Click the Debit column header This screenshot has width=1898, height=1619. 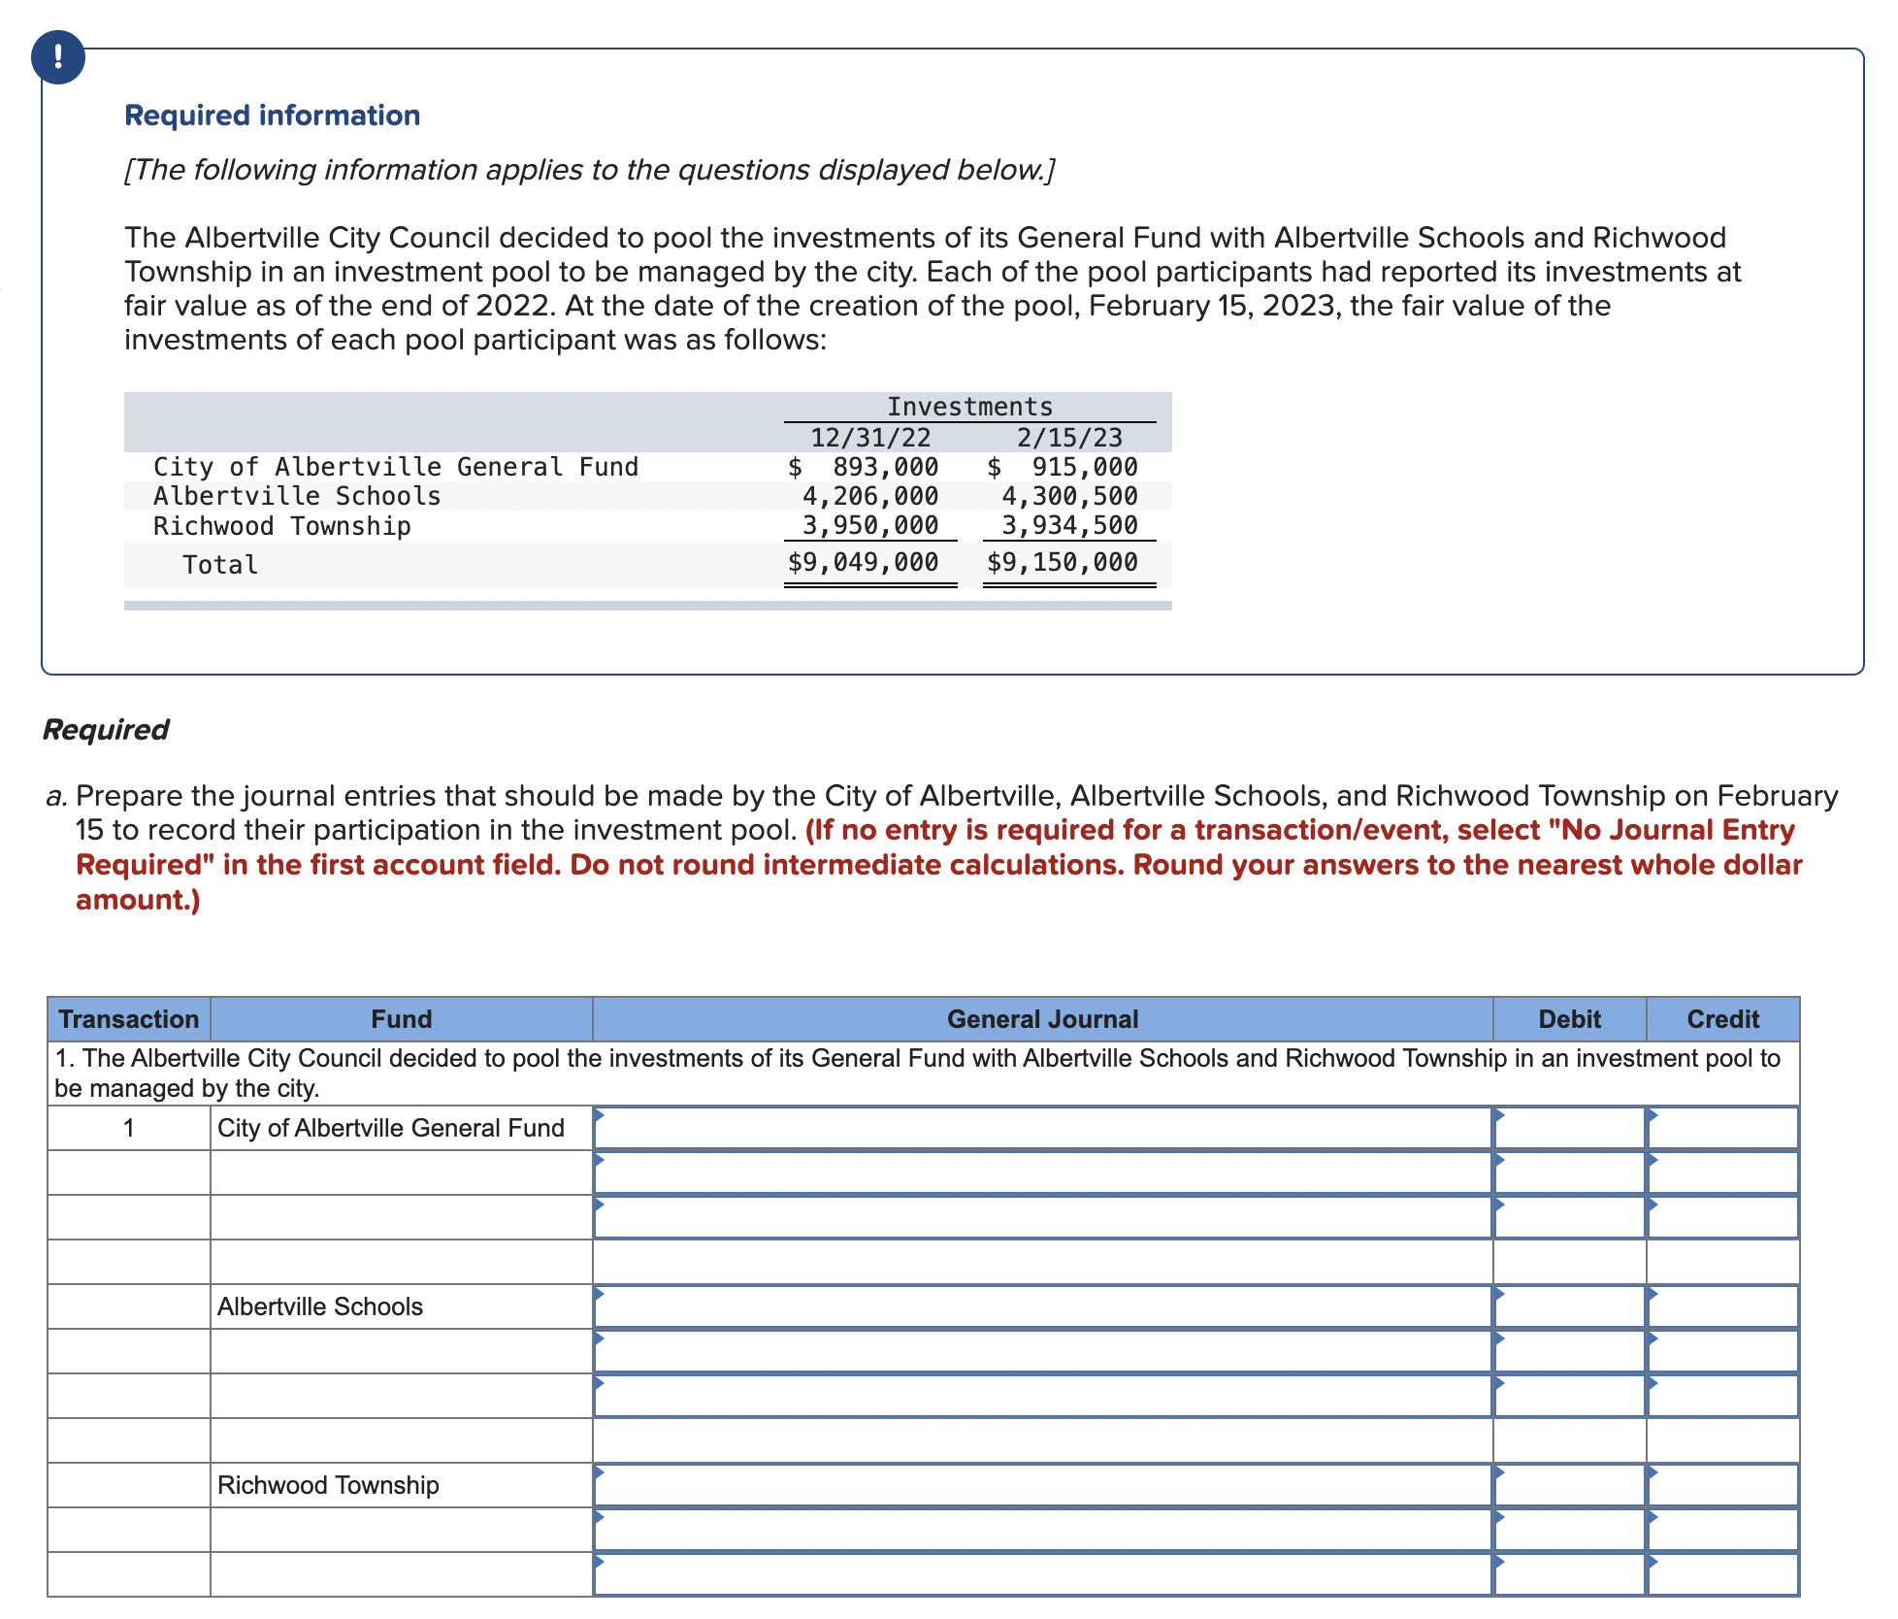pyautogui.click(x=1569, y=1019)
